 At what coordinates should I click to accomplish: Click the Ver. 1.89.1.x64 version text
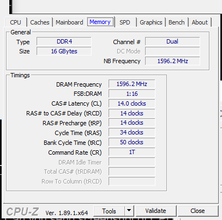pos(67,213)
